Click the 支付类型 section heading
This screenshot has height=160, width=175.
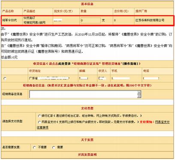(x=87, y=108)
